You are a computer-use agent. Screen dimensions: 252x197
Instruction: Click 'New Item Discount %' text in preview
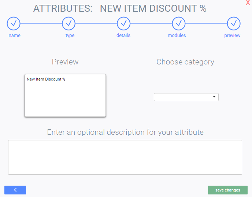(x=46, y=79)
